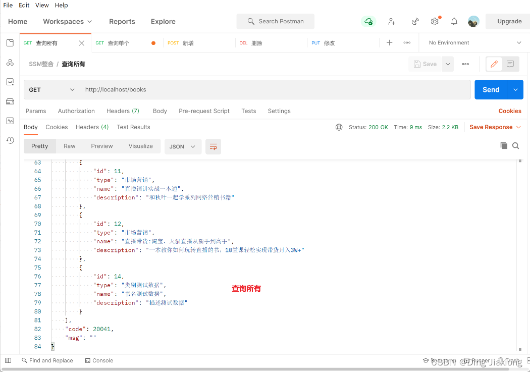The image size is (530, 372).
Task: Open the notifications bell
Action: [454, 21]
